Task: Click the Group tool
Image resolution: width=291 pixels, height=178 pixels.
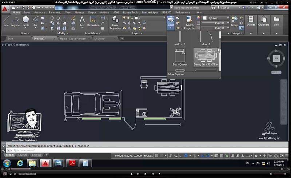Action: pyautogui.click(x=234, y=21)
